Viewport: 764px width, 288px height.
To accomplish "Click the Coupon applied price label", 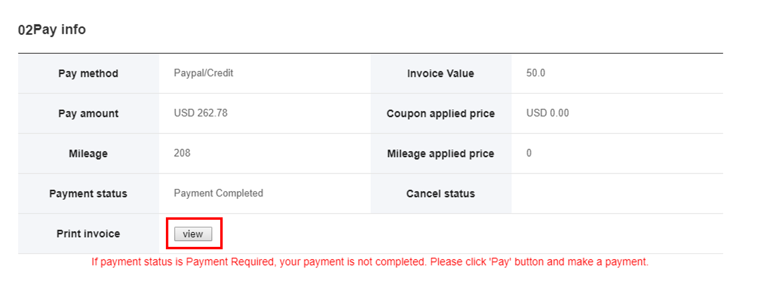I will tap(440, 114).
